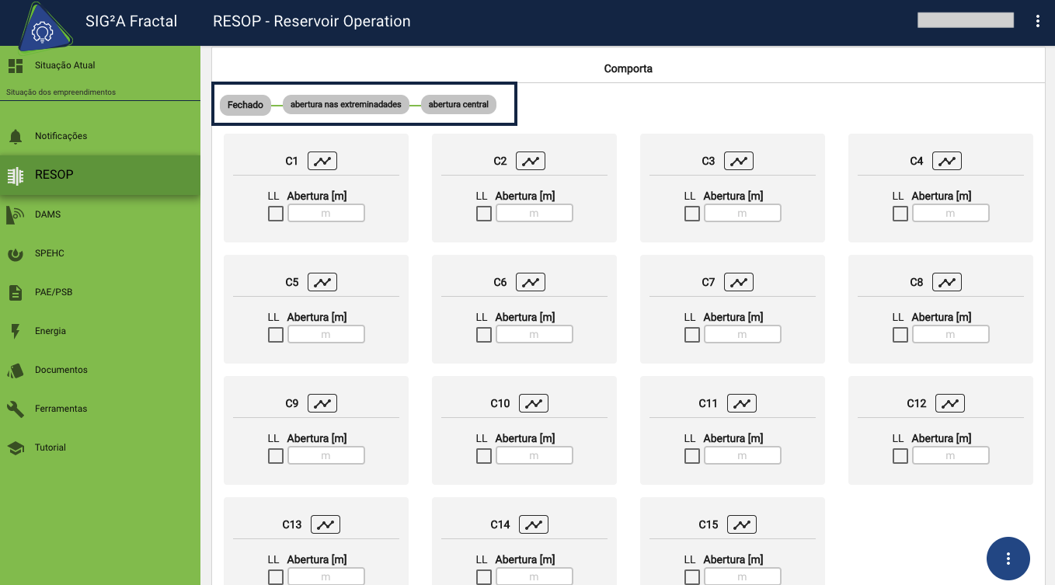Select the Fechado legend state

coord(245,104)
